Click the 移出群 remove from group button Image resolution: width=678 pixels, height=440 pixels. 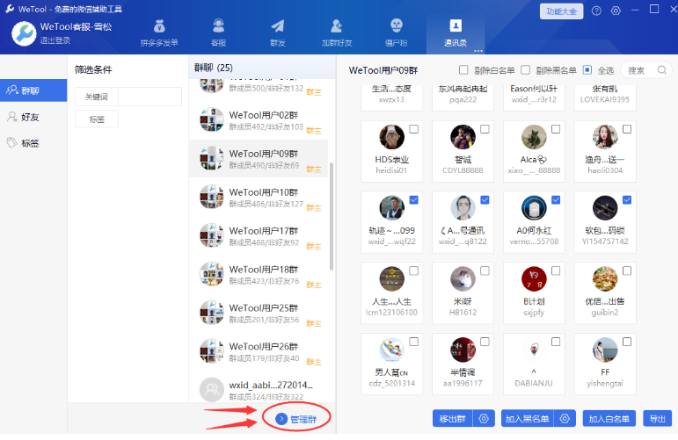pos(453,418)
